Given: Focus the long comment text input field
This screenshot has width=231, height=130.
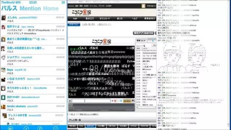Looking at the screenshot, I should 97,101.
